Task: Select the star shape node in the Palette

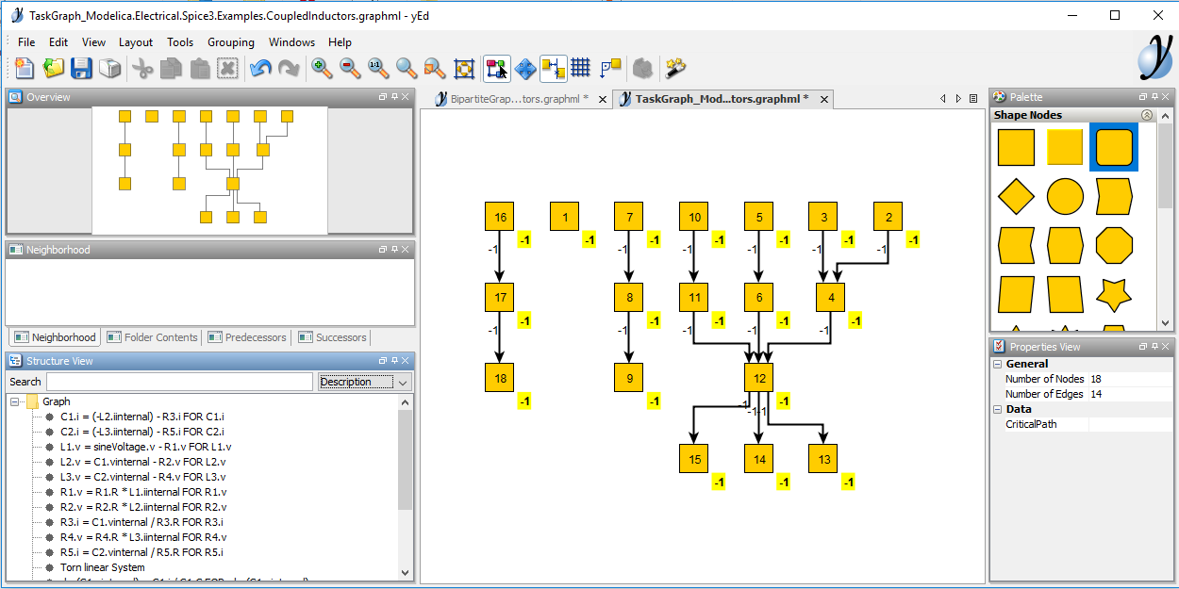Action: point(1114,293)
